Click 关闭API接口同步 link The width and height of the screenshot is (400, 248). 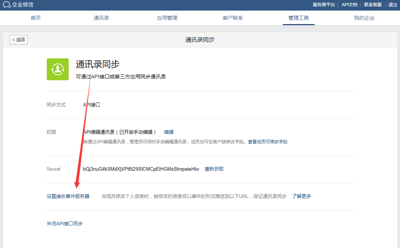65,224
